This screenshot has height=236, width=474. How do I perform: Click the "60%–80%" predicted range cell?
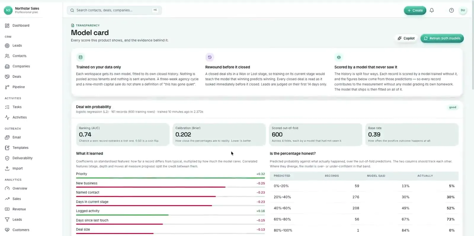[282, 219]
